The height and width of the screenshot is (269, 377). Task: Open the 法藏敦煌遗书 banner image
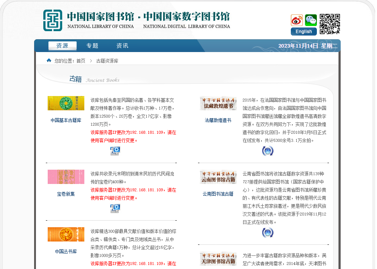point(218,103)
